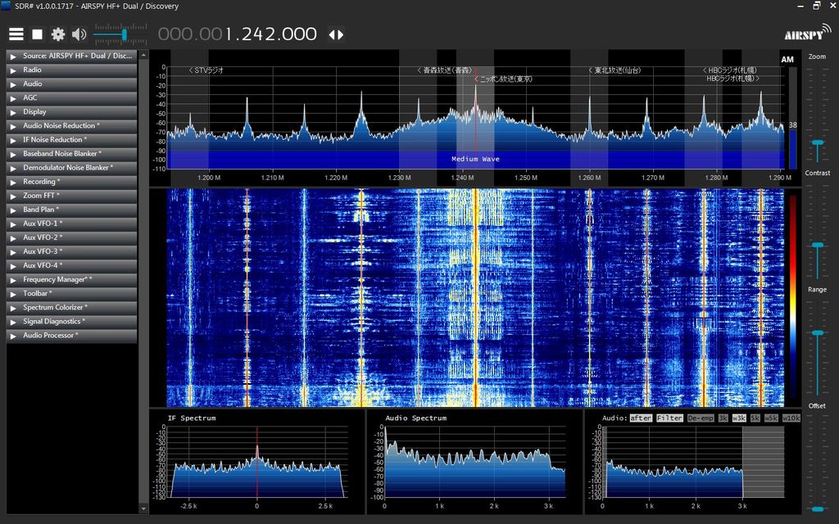Image resolution: width=839 pixels, height=524 pixels.
Task: Select the 3k audio bandwidth
Action: click(724, 418)
